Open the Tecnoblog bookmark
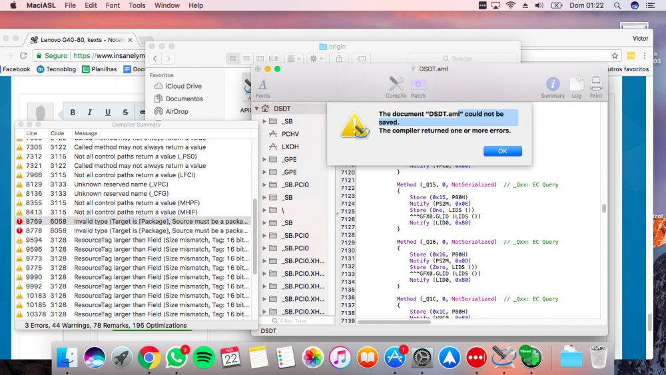Image resolution: width=666 pixels, height=375 pixels. (x=57, y=69)
